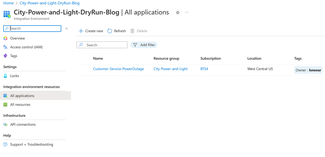Open City-Power-and-Light-DryRun-Blog breadcrumb link
This screenshot has width=325, height=157.
tap(50, 3)
